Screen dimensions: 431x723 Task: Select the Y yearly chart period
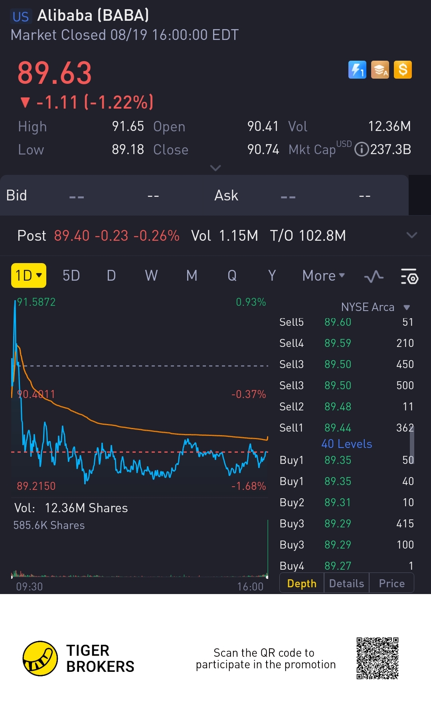(272, 275)
